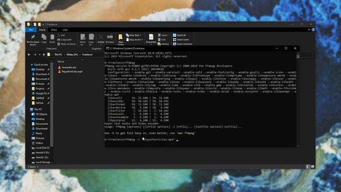Open Music under This PC

(x=39, y=133)
